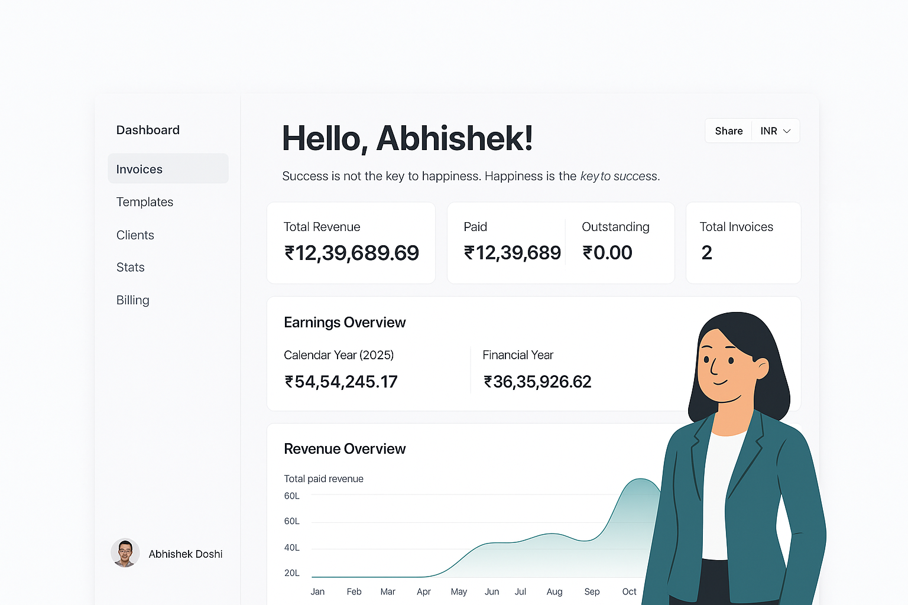Go to the Templates page
This screenshot has height=605, width=908.
click(x=144, y=201)
